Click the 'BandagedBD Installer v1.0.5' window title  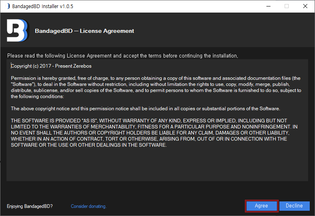[x=43, y=6]
